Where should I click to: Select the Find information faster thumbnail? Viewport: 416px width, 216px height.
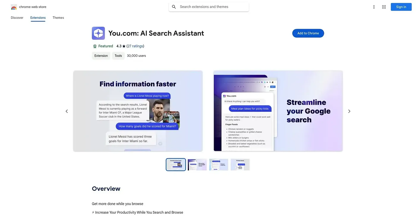[176, 164]
